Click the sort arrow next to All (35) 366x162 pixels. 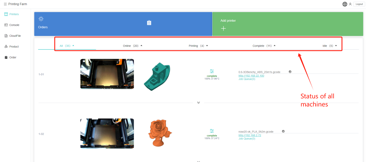(73, 45)
